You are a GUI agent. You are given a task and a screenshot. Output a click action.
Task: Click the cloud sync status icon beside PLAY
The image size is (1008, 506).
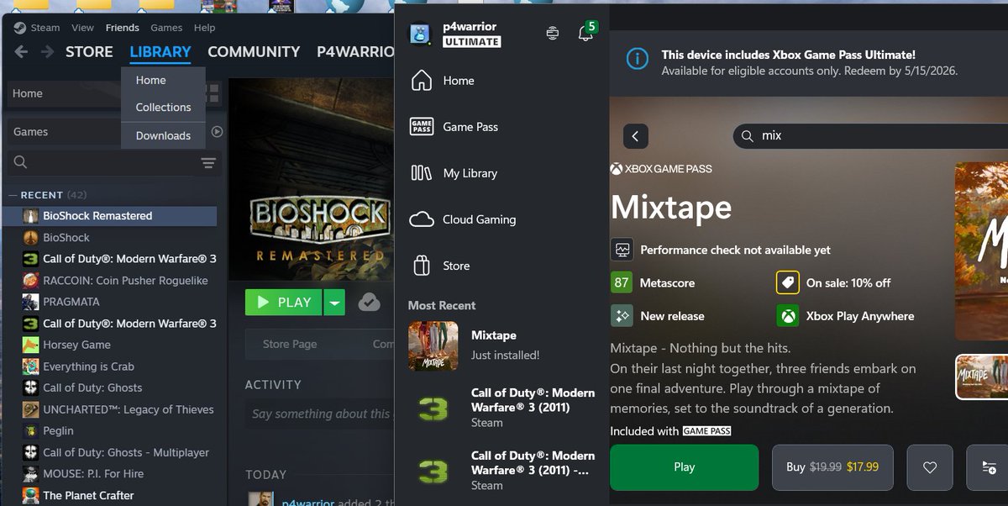(x=370, y=303)
